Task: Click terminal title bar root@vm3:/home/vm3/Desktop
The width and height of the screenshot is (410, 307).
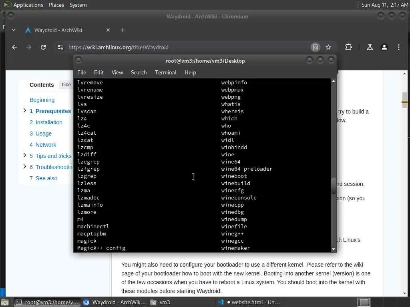Action: point(205,61)
